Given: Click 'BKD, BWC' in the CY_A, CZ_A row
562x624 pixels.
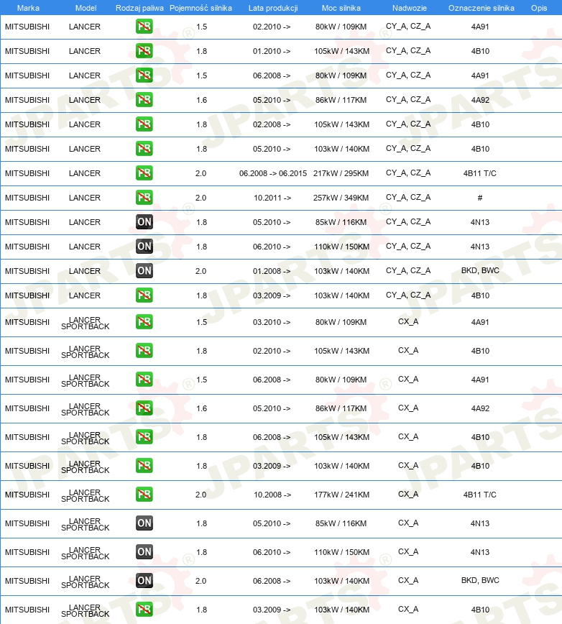Looking at the screenshot, I should coord(480,270).
